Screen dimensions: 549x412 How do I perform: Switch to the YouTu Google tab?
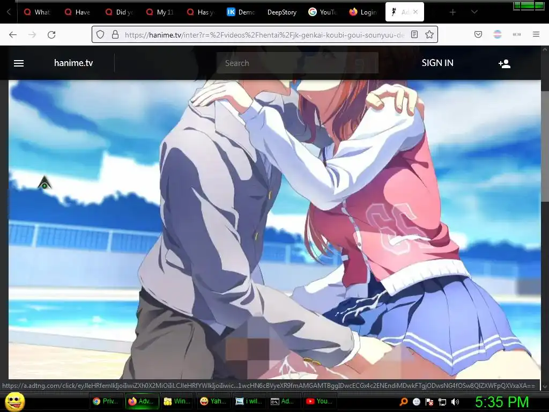(322, 12)
